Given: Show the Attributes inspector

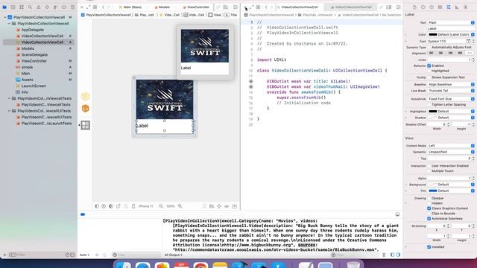Looking at the screenshot, I should coord(449,7).
